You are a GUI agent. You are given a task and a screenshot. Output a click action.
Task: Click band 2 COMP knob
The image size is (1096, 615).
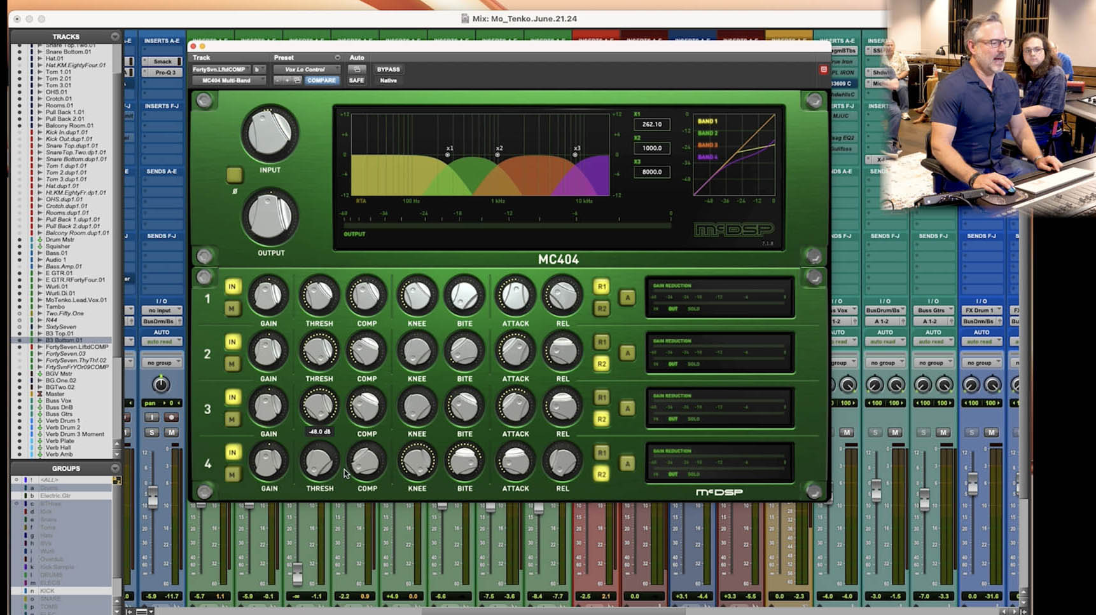366,351
